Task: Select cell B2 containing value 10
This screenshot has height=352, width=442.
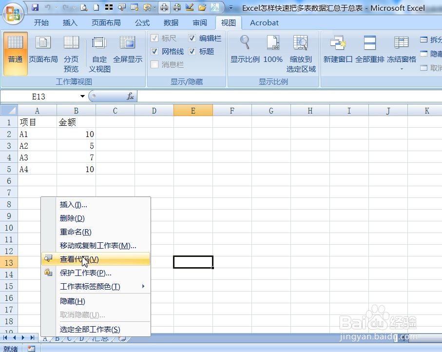Action: 76,134
